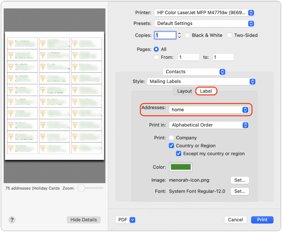Enable the Black & White checkbox

[x=187, y=35]
